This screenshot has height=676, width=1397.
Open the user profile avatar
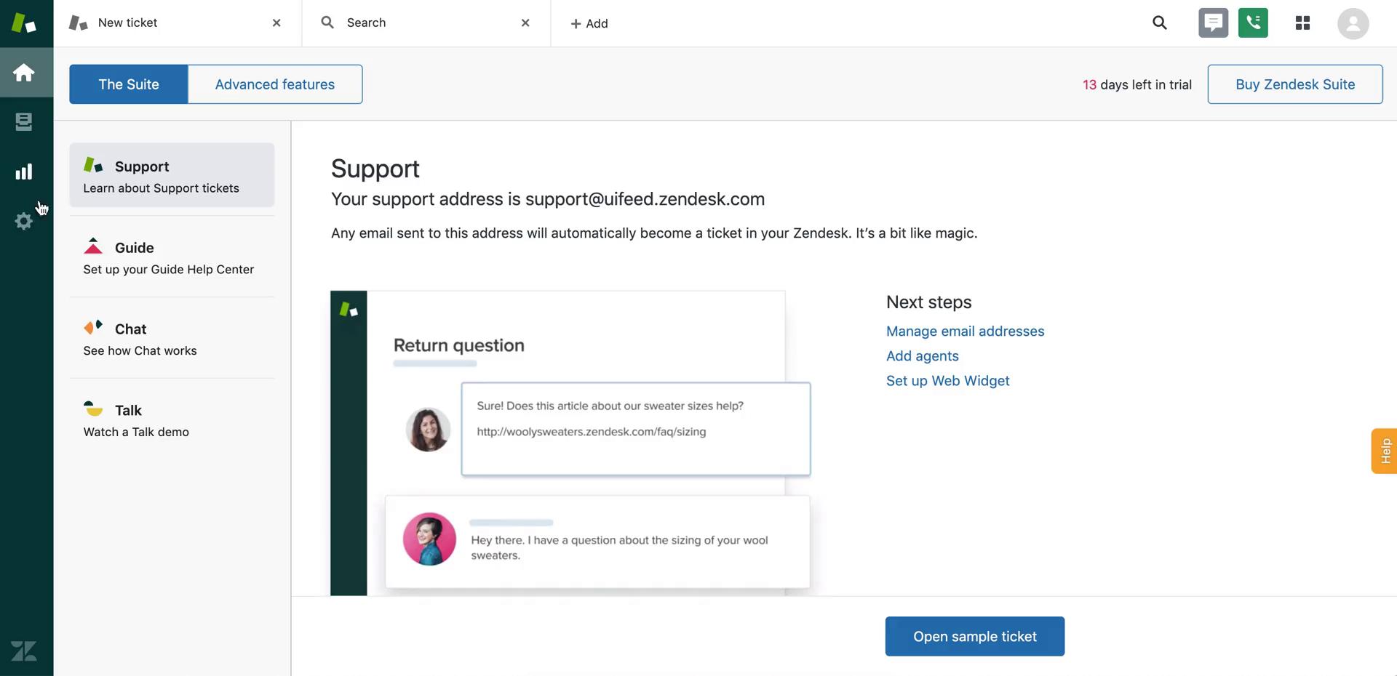coord(1353,23)
